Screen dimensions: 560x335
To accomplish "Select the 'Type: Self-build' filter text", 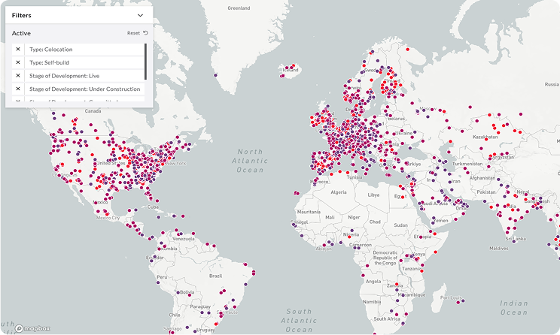I will (49, 63).
